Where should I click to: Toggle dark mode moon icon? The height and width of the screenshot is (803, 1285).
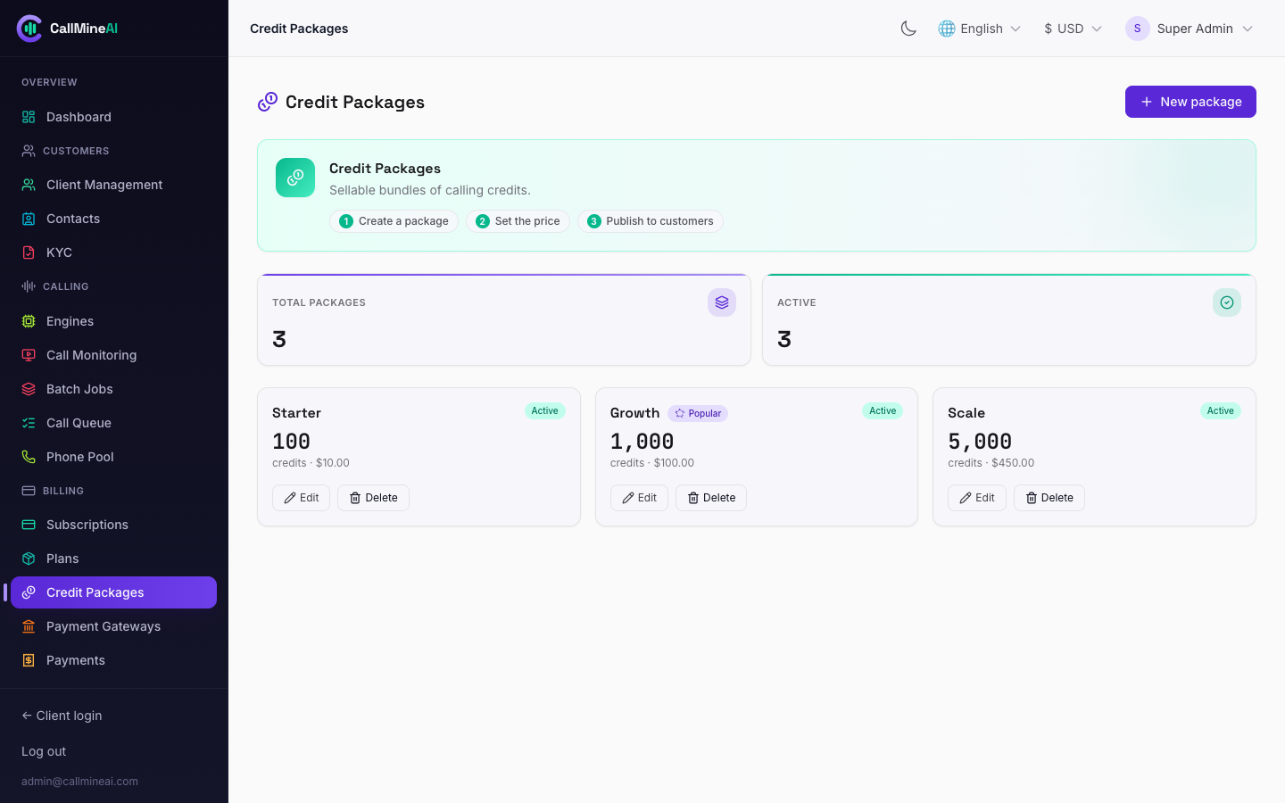point(908,29)
